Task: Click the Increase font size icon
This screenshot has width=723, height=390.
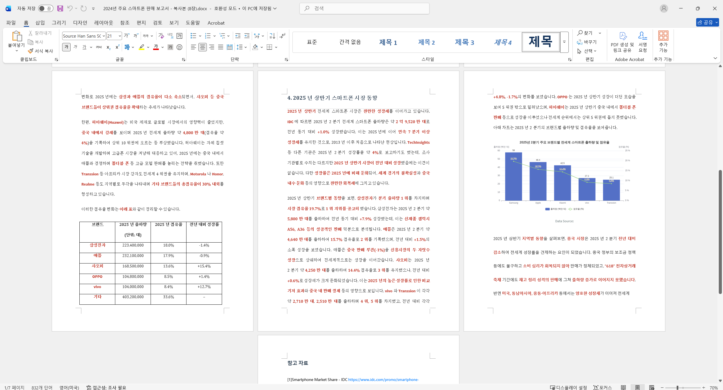Action: click(x=127, y=36)
